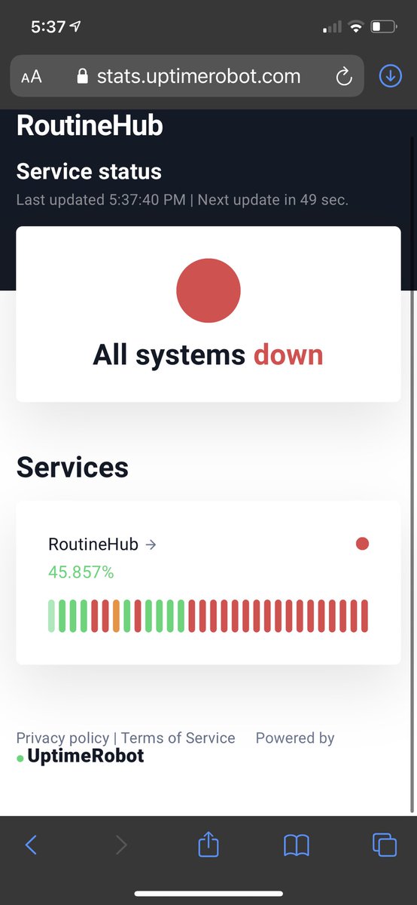This screenshot has width=417, height=905.
Task: Tap the location arrow icon by the clock
Action: [76, 26]
